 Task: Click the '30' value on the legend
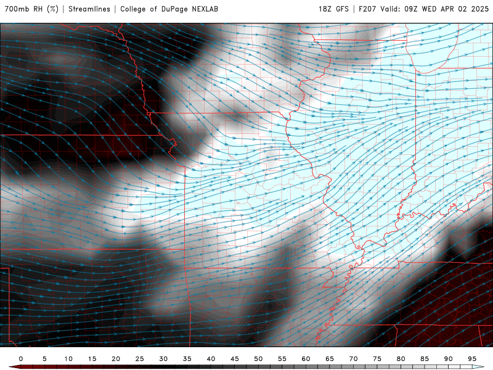point(163,359)
